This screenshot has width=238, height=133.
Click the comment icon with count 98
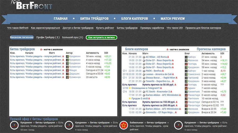[124, 88]
